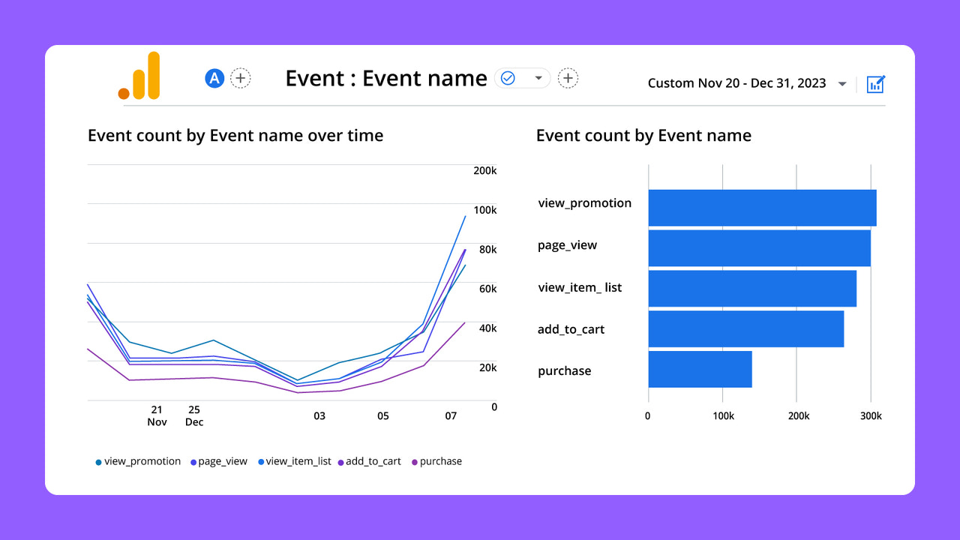Click the add comparison plus icon
The image size is (960, 540).
(x=240, y=77)
